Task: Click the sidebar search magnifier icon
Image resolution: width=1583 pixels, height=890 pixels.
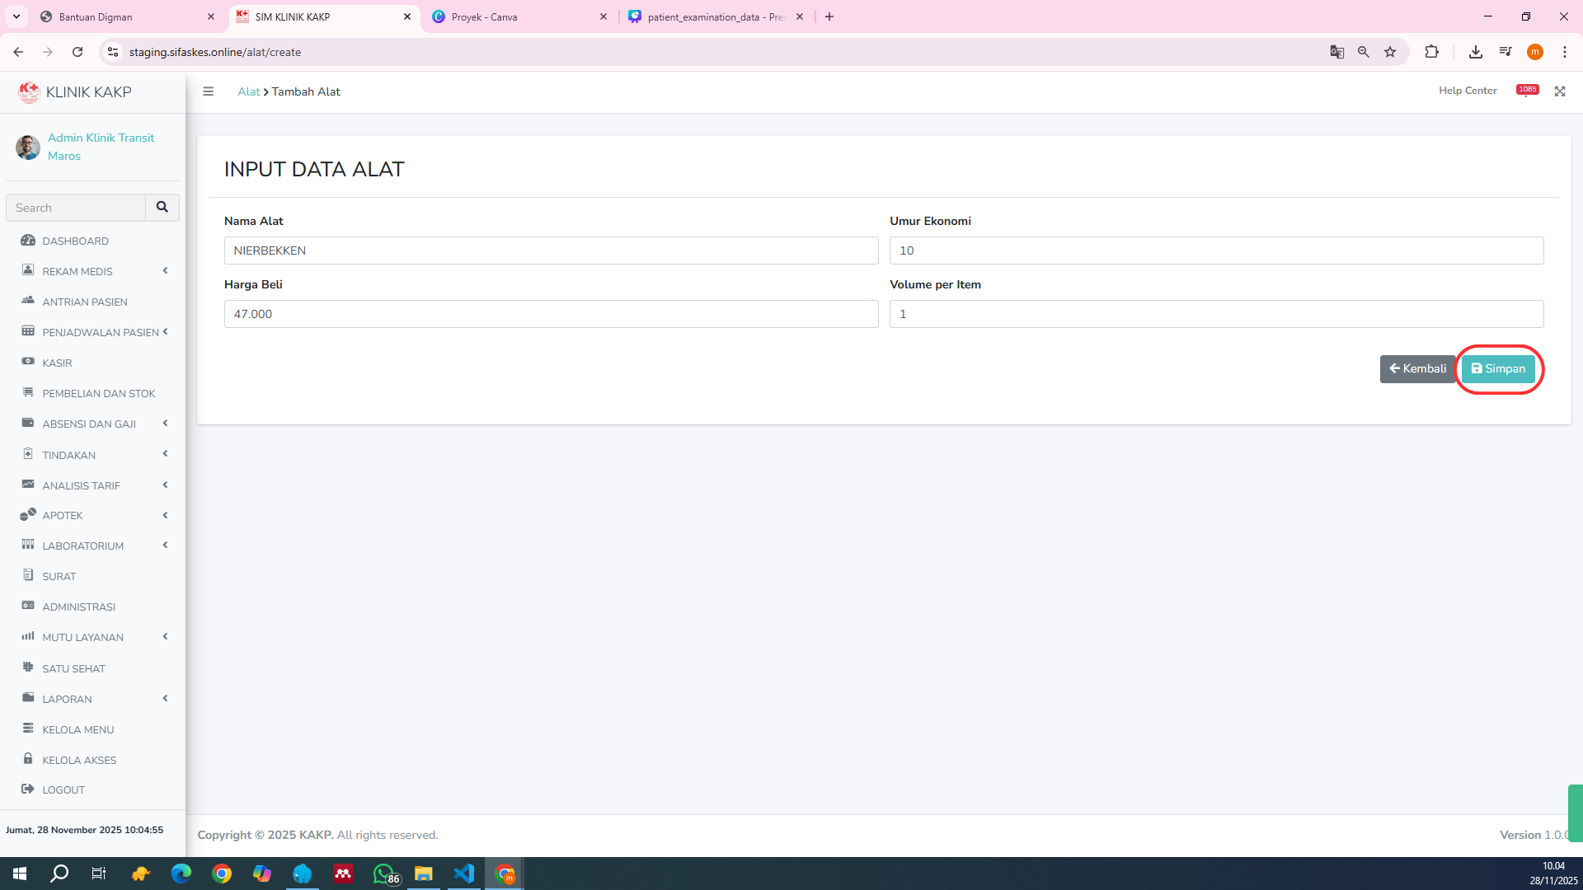Action: 162,208
